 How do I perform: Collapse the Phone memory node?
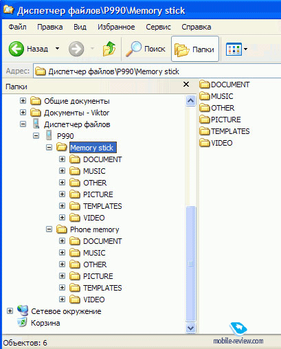pyautogui.click(x=49, y=229)
